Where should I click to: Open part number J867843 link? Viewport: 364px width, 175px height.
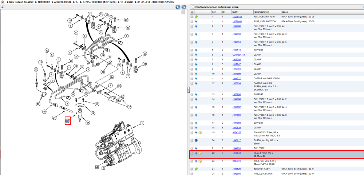(237, 153)
